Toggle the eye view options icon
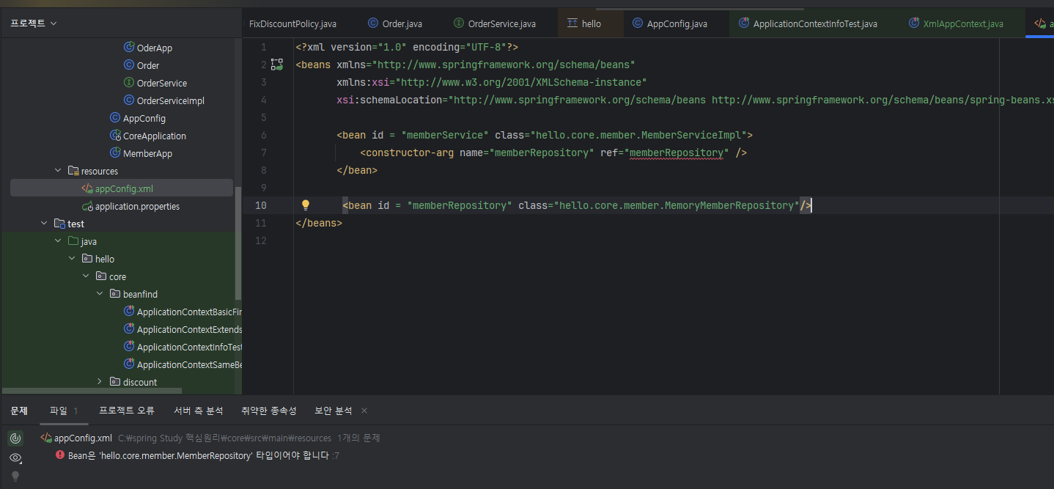The height and width of the screenshot is (489, 1054). (x=15, y=457)
